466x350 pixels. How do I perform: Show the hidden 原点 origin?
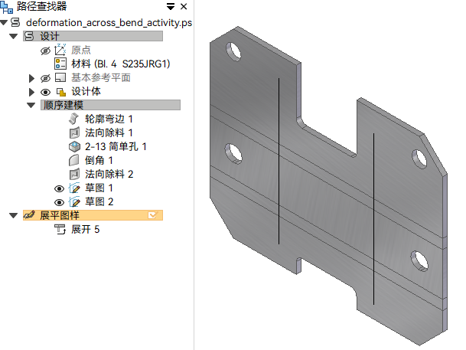45,51
